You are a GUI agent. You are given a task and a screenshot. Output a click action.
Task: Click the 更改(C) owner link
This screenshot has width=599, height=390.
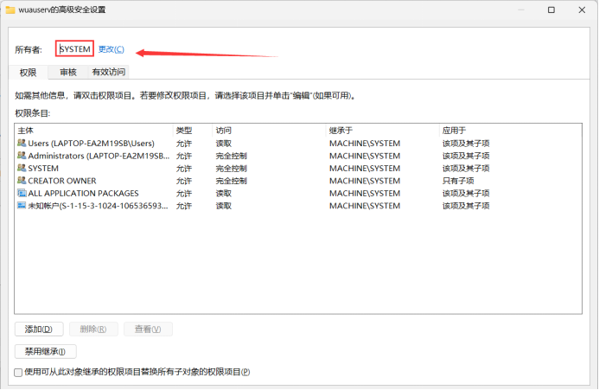[112, 49]
